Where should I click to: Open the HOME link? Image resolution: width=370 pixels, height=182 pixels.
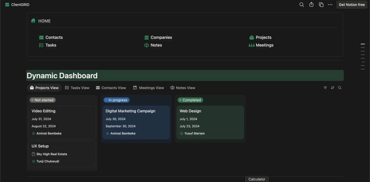44,21
